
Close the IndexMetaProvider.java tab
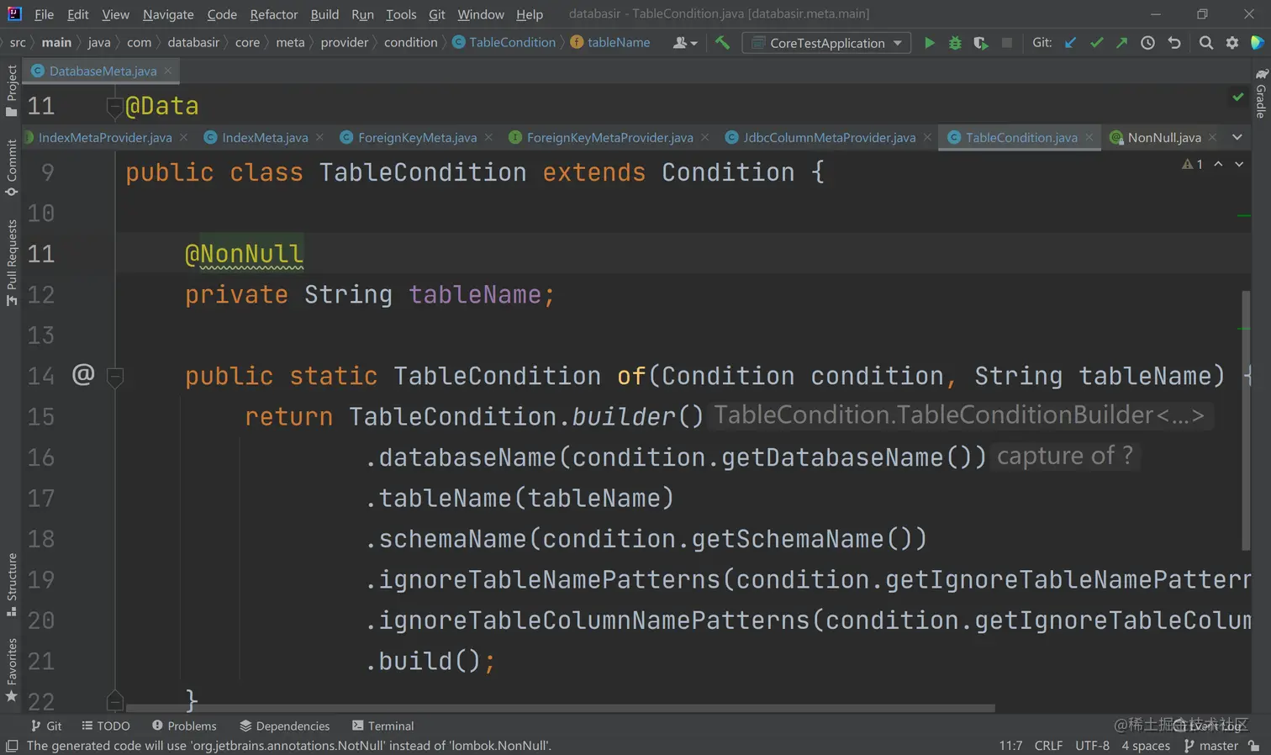click(183, 137)
